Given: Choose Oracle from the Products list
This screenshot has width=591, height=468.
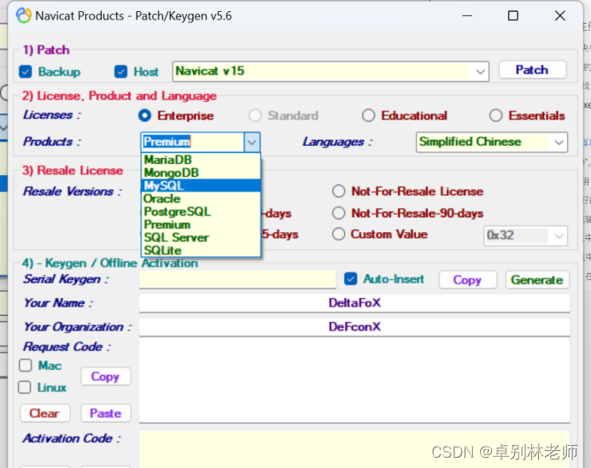Looking at the screenshot, I should click(x=201, y=199).
